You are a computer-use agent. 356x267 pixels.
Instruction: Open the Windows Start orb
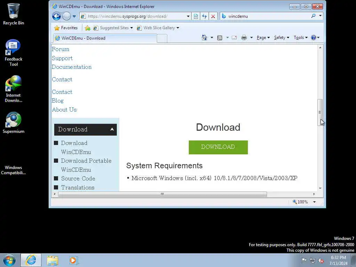coord(9,260)
